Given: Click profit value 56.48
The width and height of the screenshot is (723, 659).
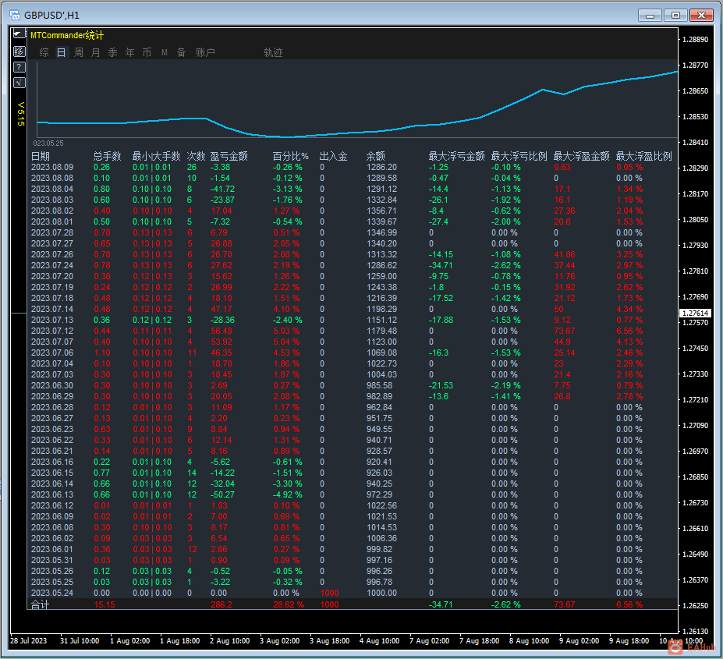Looking at the screenshot, I should click(x=222, y=331).
